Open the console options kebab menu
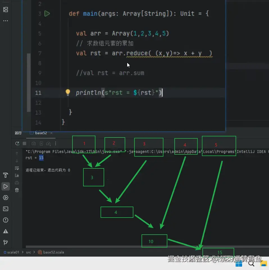Image resolution: width=269 pixels, height=270 pixels. click(x=56, y=144)
